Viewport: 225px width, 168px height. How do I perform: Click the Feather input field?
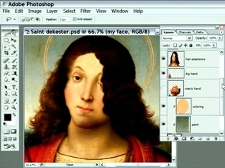click(x=64, y=19)
